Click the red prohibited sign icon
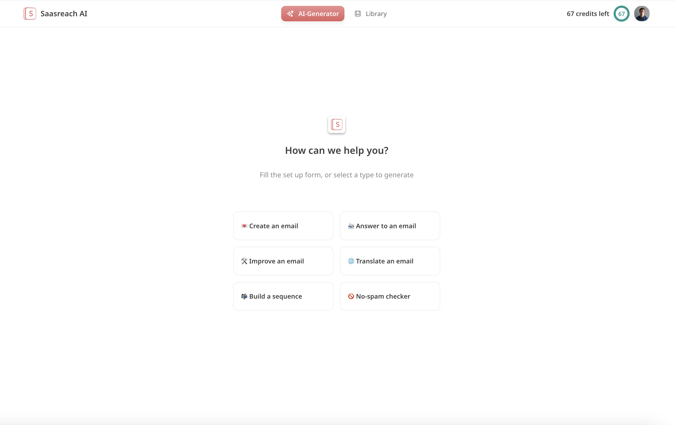The width and height of the screenshot is (675, 425). [x=351, y=296]
